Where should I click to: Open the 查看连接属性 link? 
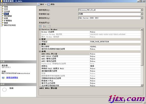[x=12, y=78]
